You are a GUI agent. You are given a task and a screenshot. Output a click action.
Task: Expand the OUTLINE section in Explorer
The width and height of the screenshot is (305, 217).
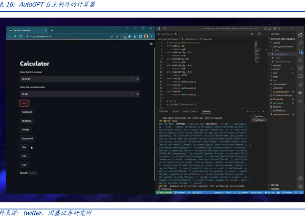pos(275,185)
